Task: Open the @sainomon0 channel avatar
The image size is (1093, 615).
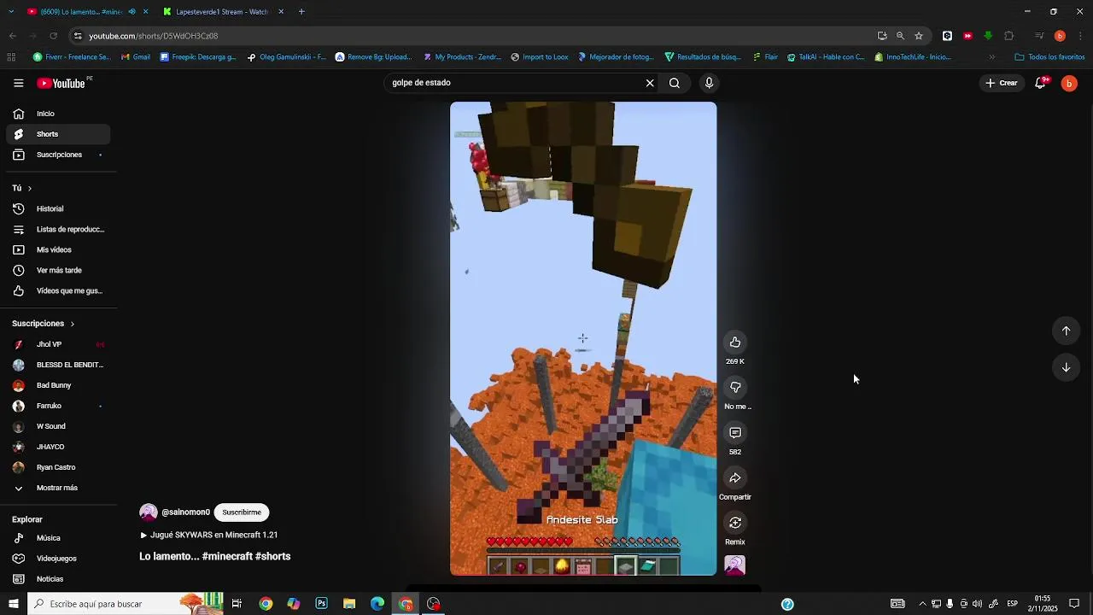Action: [149, 512]
